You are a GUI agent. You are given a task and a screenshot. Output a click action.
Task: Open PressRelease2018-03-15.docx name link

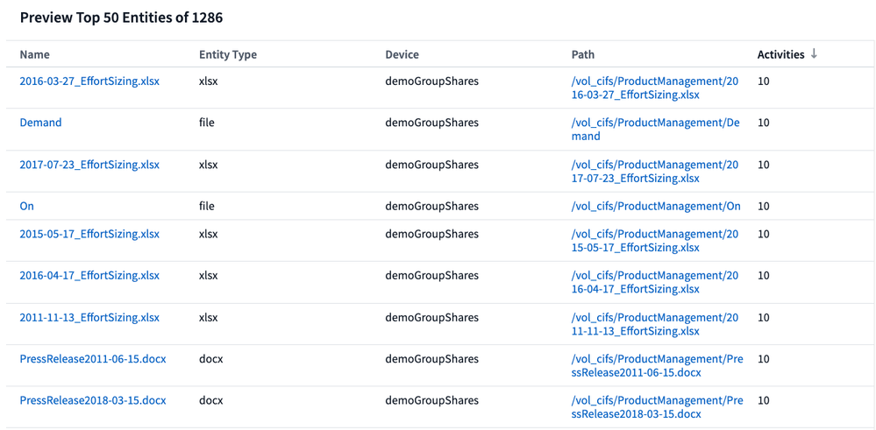(93, 400)
